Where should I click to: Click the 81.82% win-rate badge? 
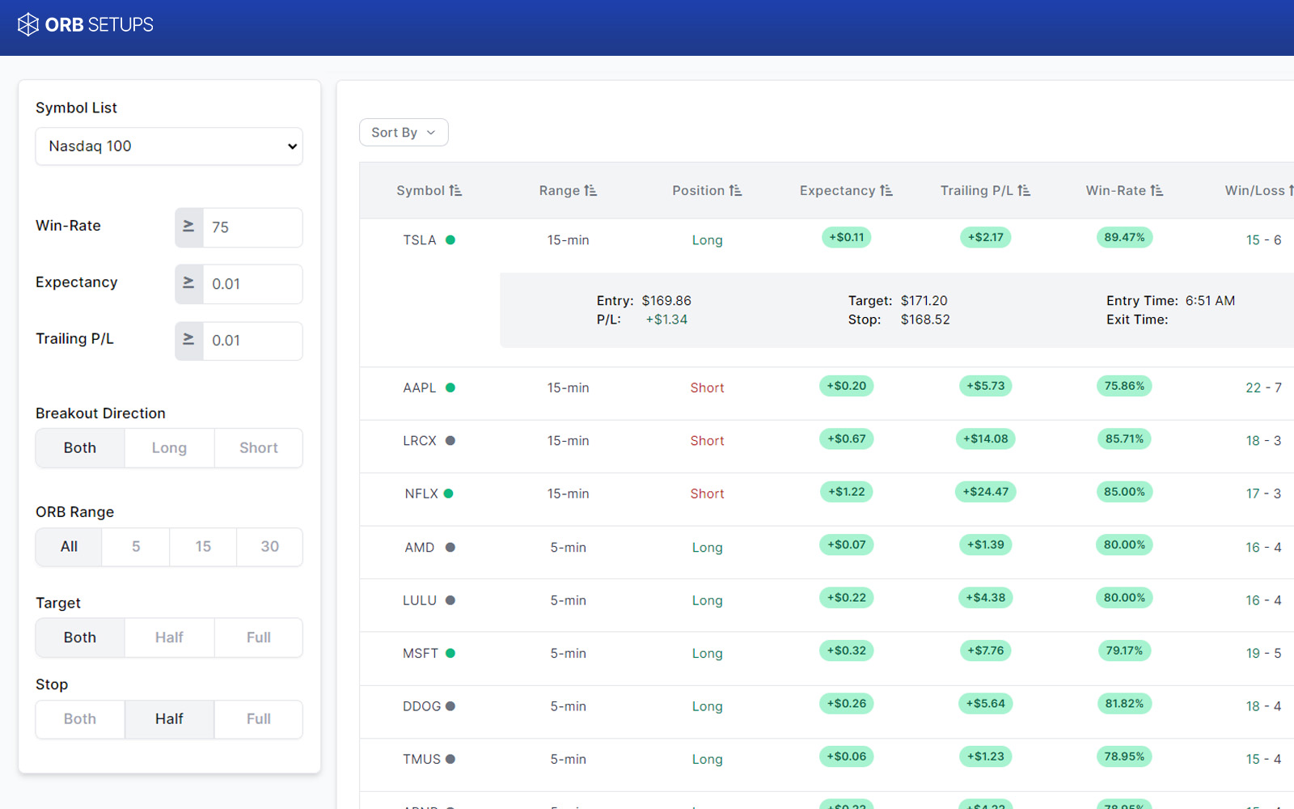[1124, 704]
